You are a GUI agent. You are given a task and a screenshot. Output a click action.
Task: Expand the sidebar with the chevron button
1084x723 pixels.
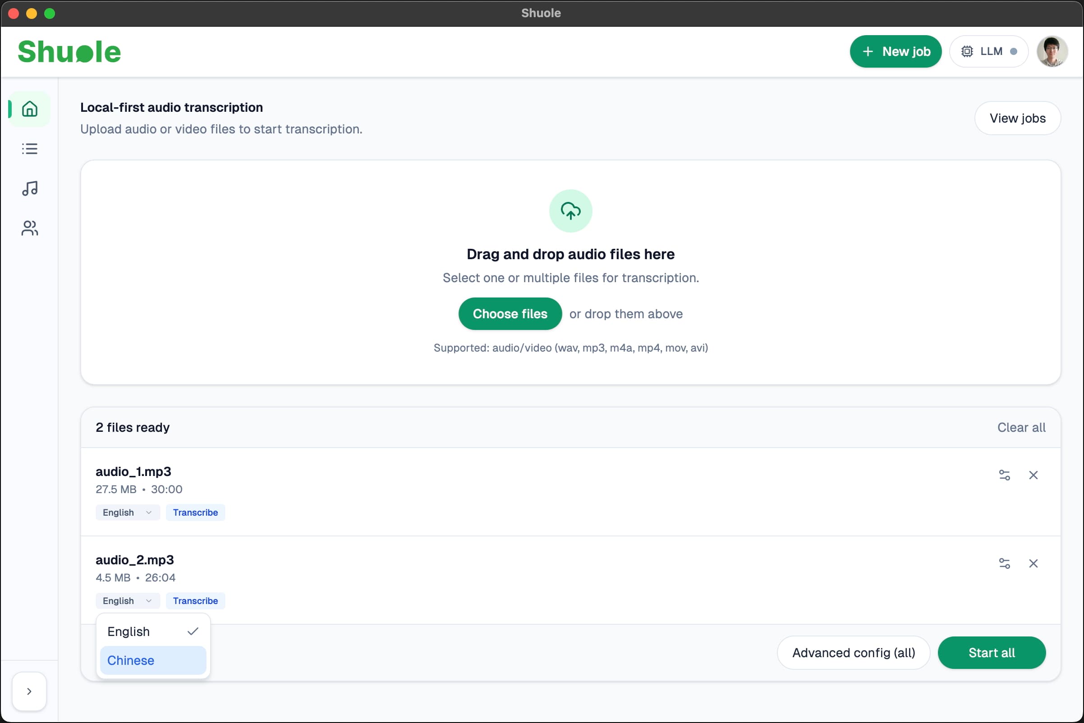[29, 691]
